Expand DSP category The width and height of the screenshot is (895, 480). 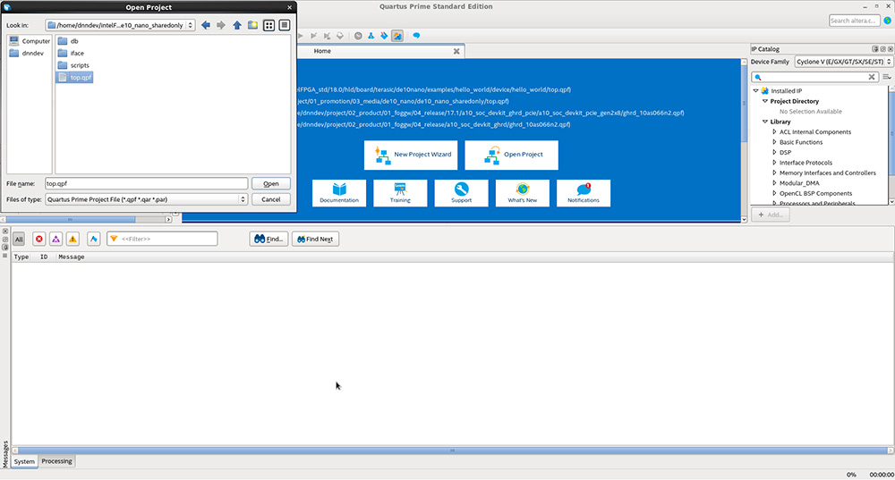pos(774,152)
